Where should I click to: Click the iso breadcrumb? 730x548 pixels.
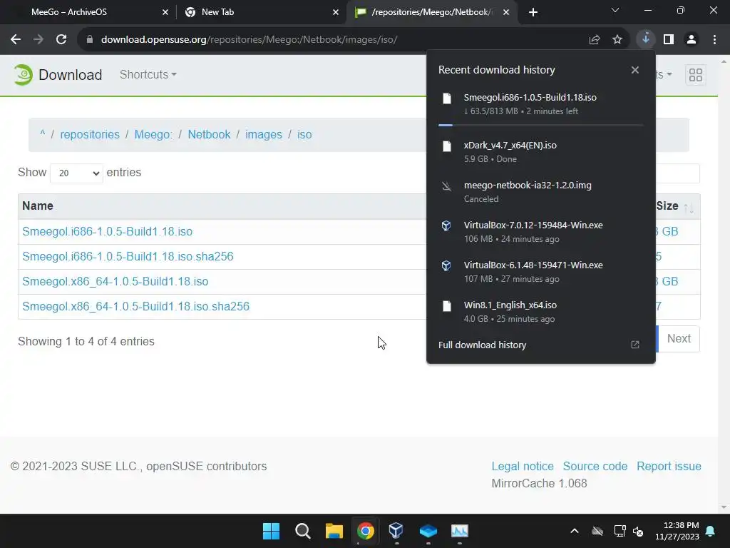click(x=304, y=135)
